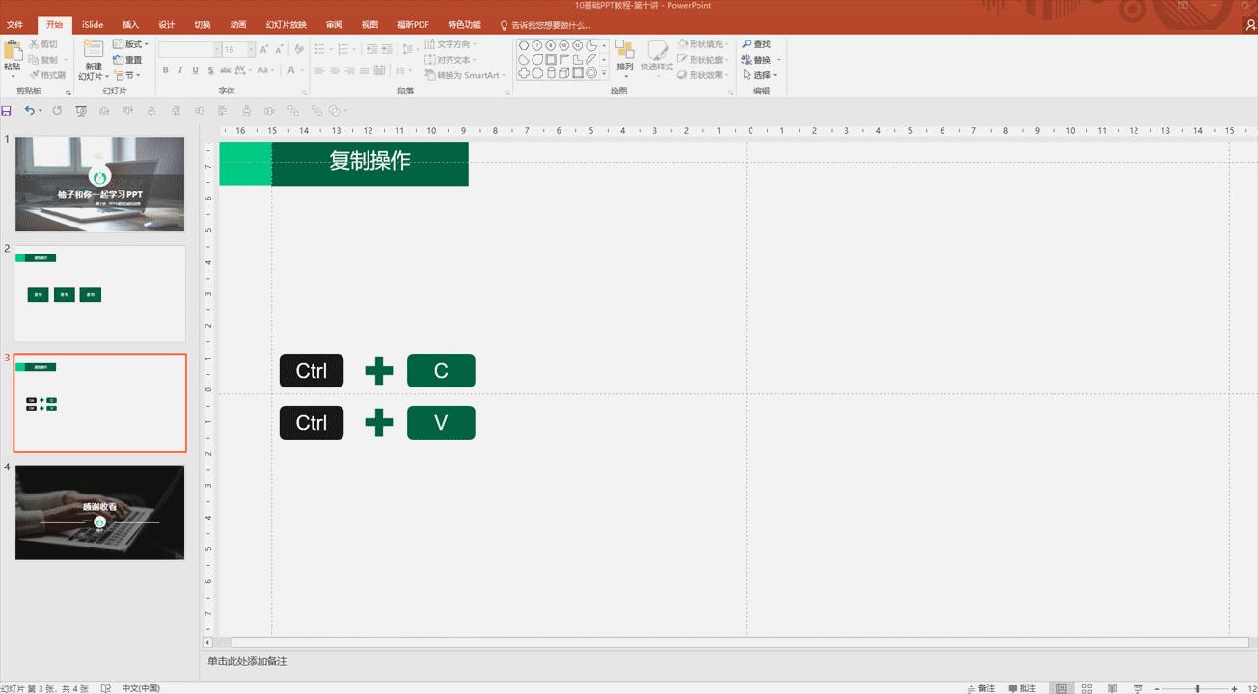Select slide 4 thumbnail in the panel
The image size is (1258, 694).
[x=99, y=512]
